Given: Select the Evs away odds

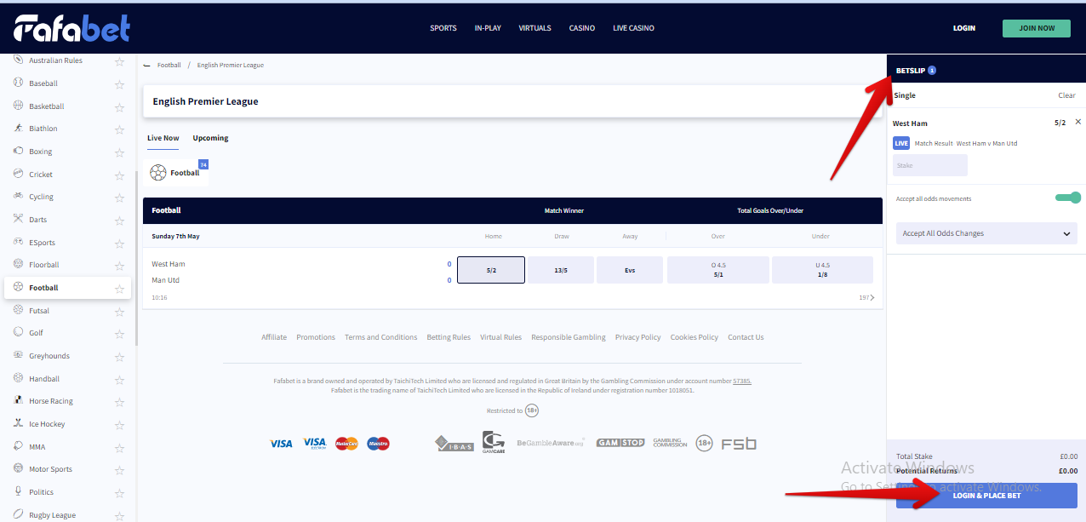Looking at the screenshot, I should 630,270.
